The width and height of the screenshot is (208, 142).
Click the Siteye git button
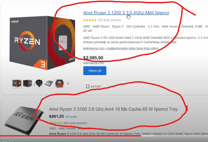[95, 71]
